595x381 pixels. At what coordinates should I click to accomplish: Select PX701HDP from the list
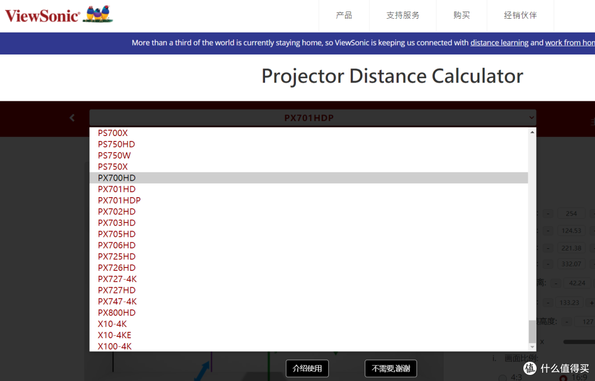point(309,200)
